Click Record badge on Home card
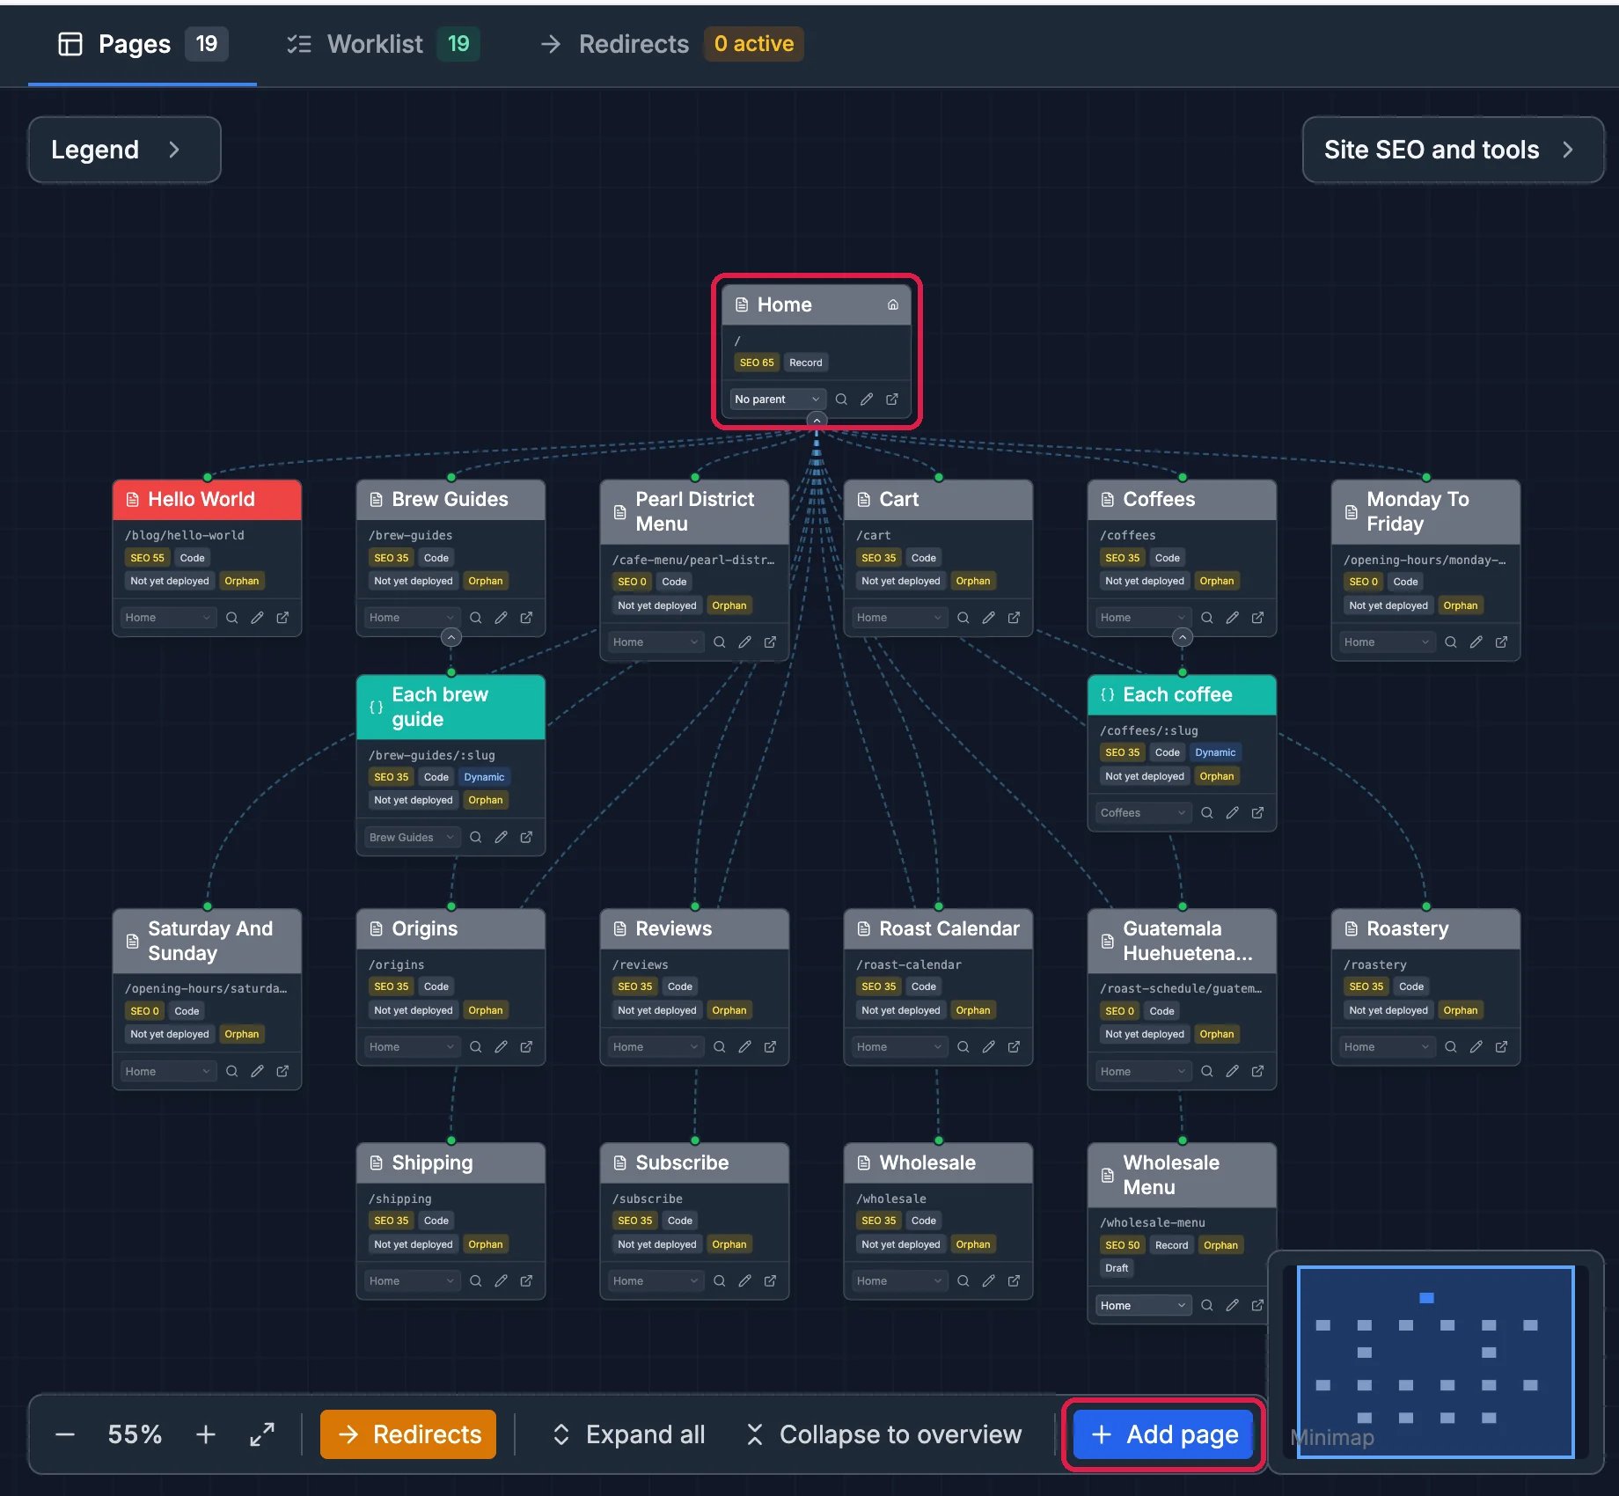Screen dimensions: 1619x1496 point(806,363)
